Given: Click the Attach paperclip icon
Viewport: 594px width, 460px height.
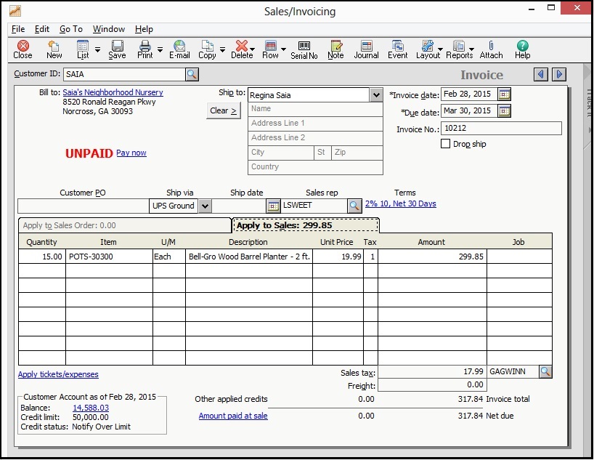Looking at the screenshot, I should [x=491, y=49].
